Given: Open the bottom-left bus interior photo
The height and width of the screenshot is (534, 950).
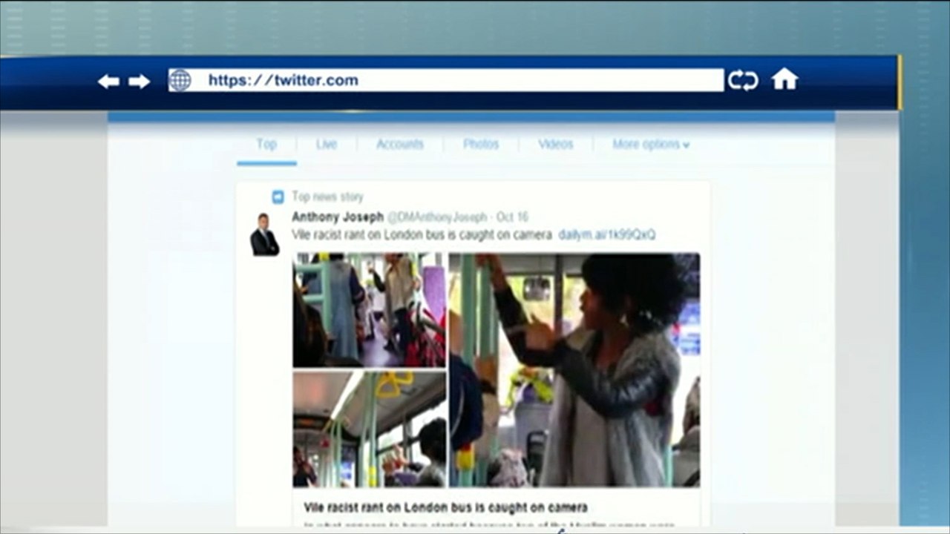Looking at the screenshot, I should [x=370, y=429].
